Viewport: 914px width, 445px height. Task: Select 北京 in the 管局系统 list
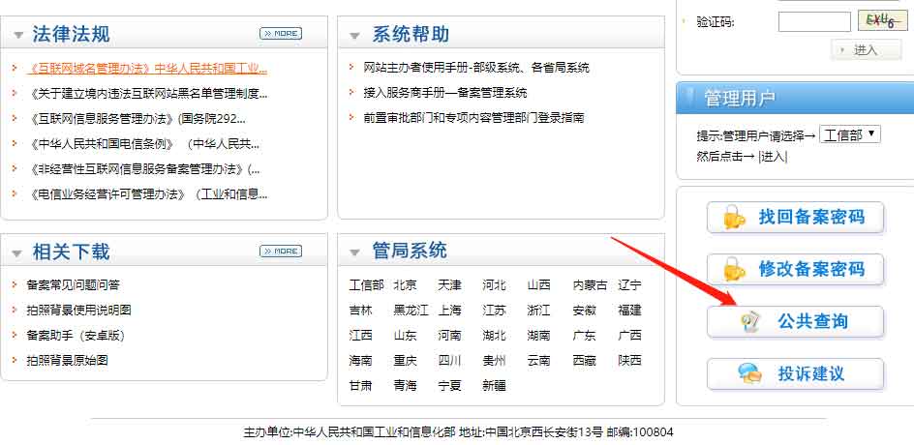(x=405, y=285)
